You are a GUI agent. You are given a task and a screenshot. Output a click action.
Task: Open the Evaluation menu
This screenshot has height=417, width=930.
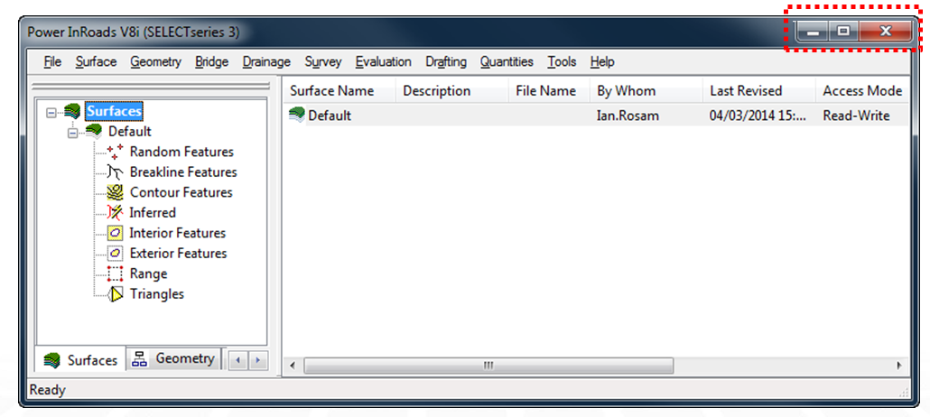(383, 61)
